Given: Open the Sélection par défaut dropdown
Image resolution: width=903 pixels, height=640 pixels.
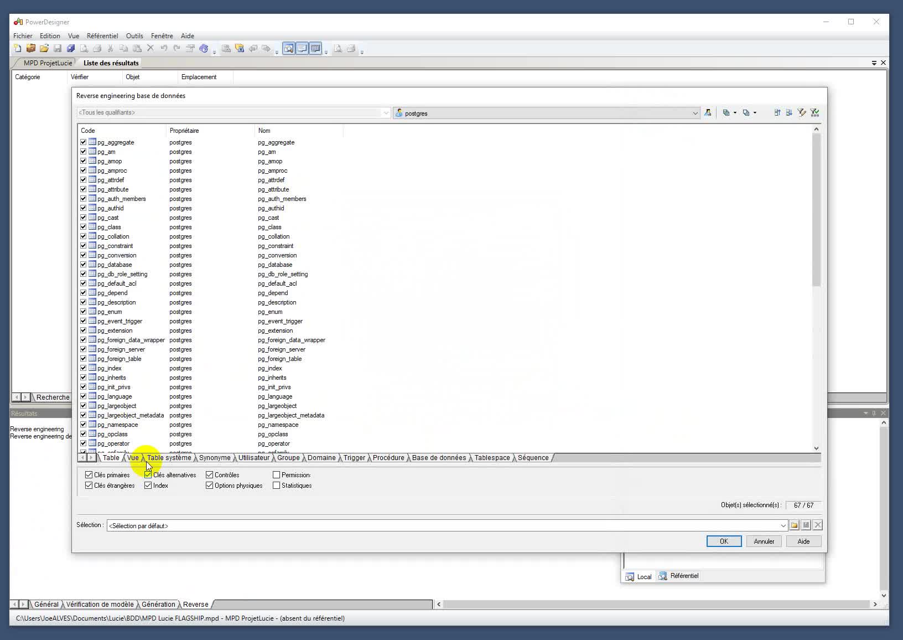Looking at the screenshot, I should pos(783,525).
